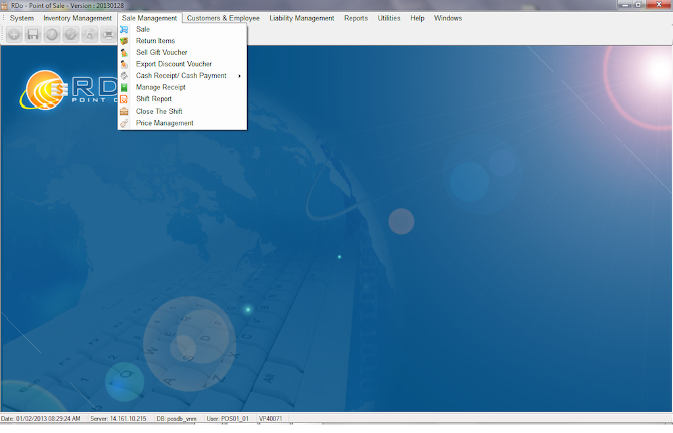This screenshot has height=433, width=673.
Task: Click the Sale shopping cart icon
Action: [x=124, y=30]
